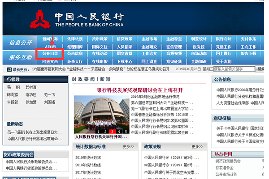The height and width of the screenshot is (179, 269).
Task: Click the speaker icon beside 最新更新
Action: [x=9, y=69]
